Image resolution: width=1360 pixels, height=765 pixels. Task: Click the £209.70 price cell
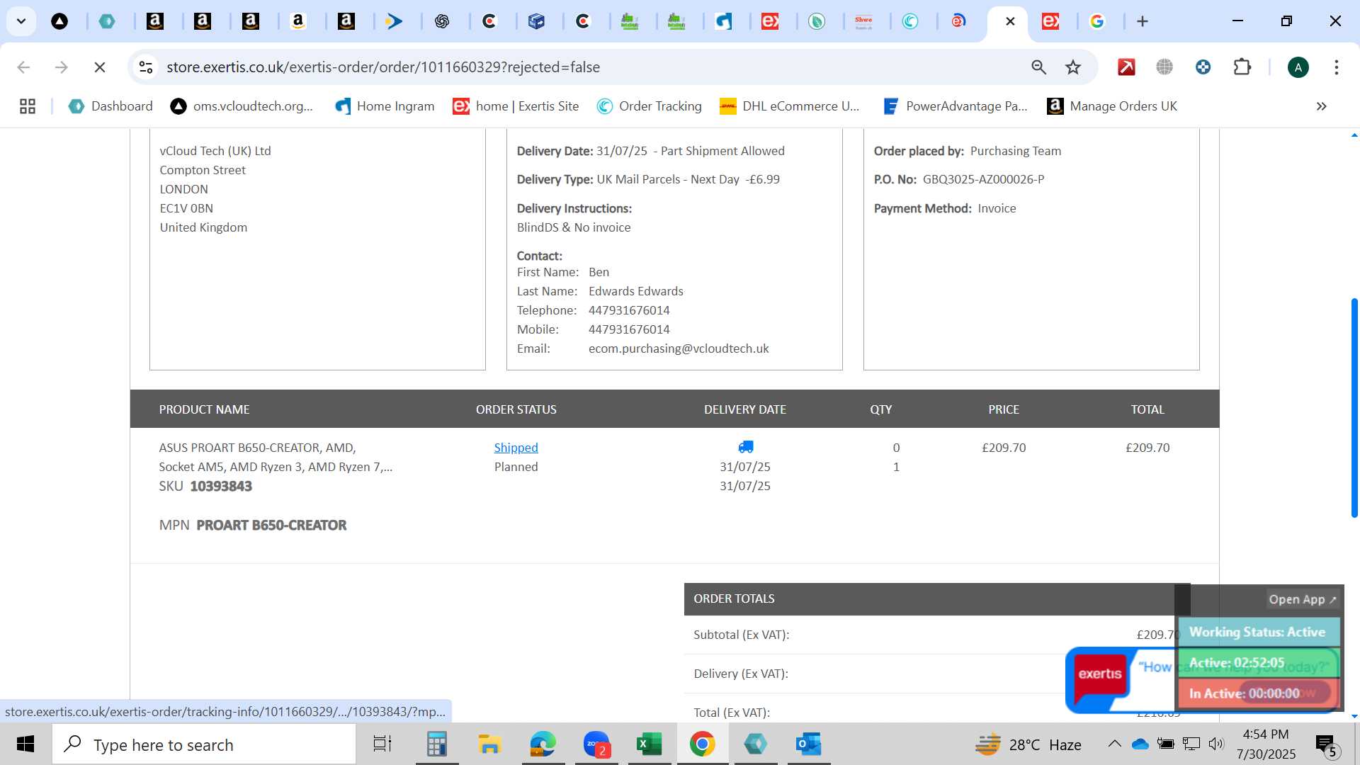[x=1004, y=448]
